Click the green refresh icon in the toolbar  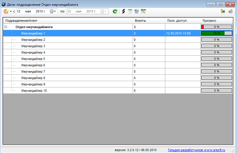tap(115, 12)
